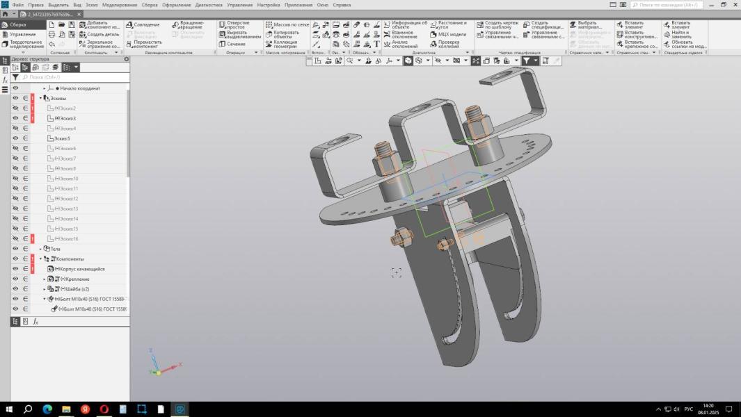Select Расстояние и угол measurement tool
The image size is (741, 417).
(449, 24)
